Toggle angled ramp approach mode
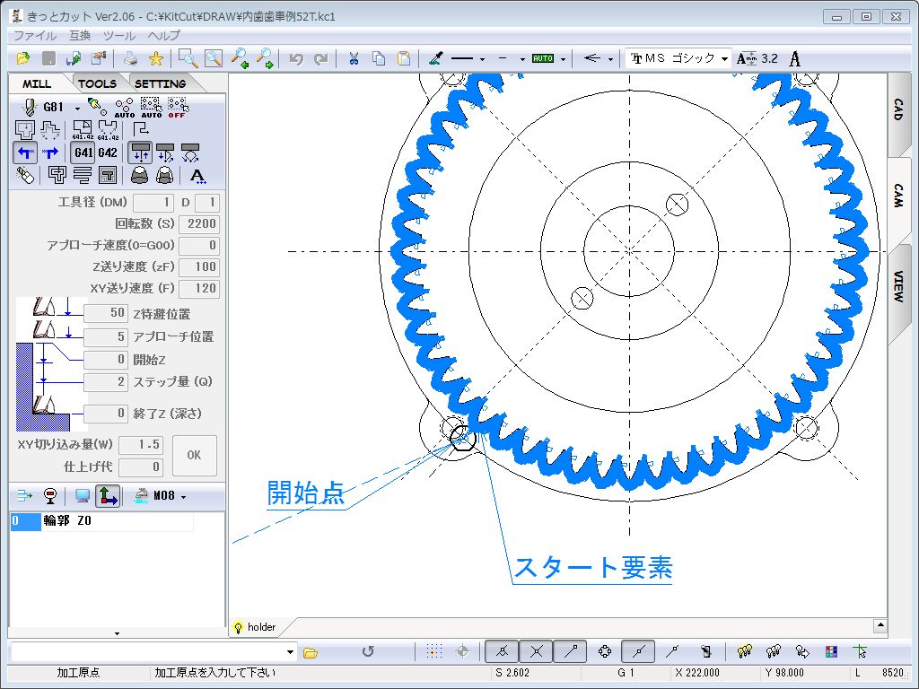This screenshot has height=689, width=919. pyautogui.click(x=165, y=153)
